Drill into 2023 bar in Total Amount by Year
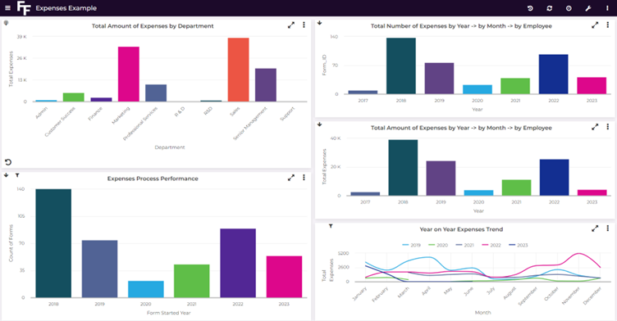The width and height of the screenshot is (617, 321). coord(592,192)
